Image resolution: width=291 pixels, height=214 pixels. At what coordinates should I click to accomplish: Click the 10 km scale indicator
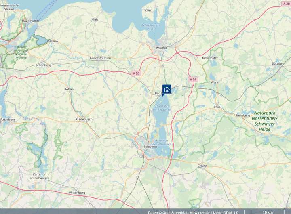[268, 212]
